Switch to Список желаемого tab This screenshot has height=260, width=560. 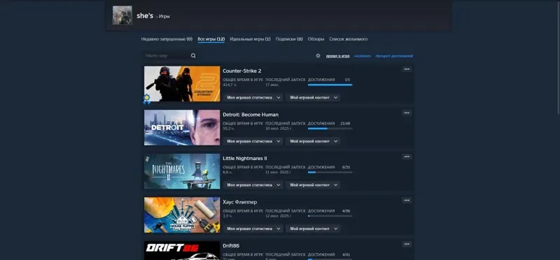pyautogui.click(x=348, y=39)
